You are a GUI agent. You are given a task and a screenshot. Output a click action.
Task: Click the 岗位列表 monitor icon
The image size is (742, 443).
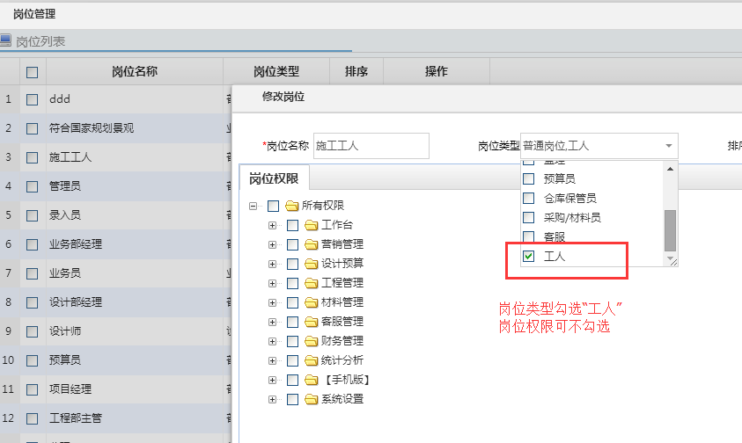pos(6,40)
